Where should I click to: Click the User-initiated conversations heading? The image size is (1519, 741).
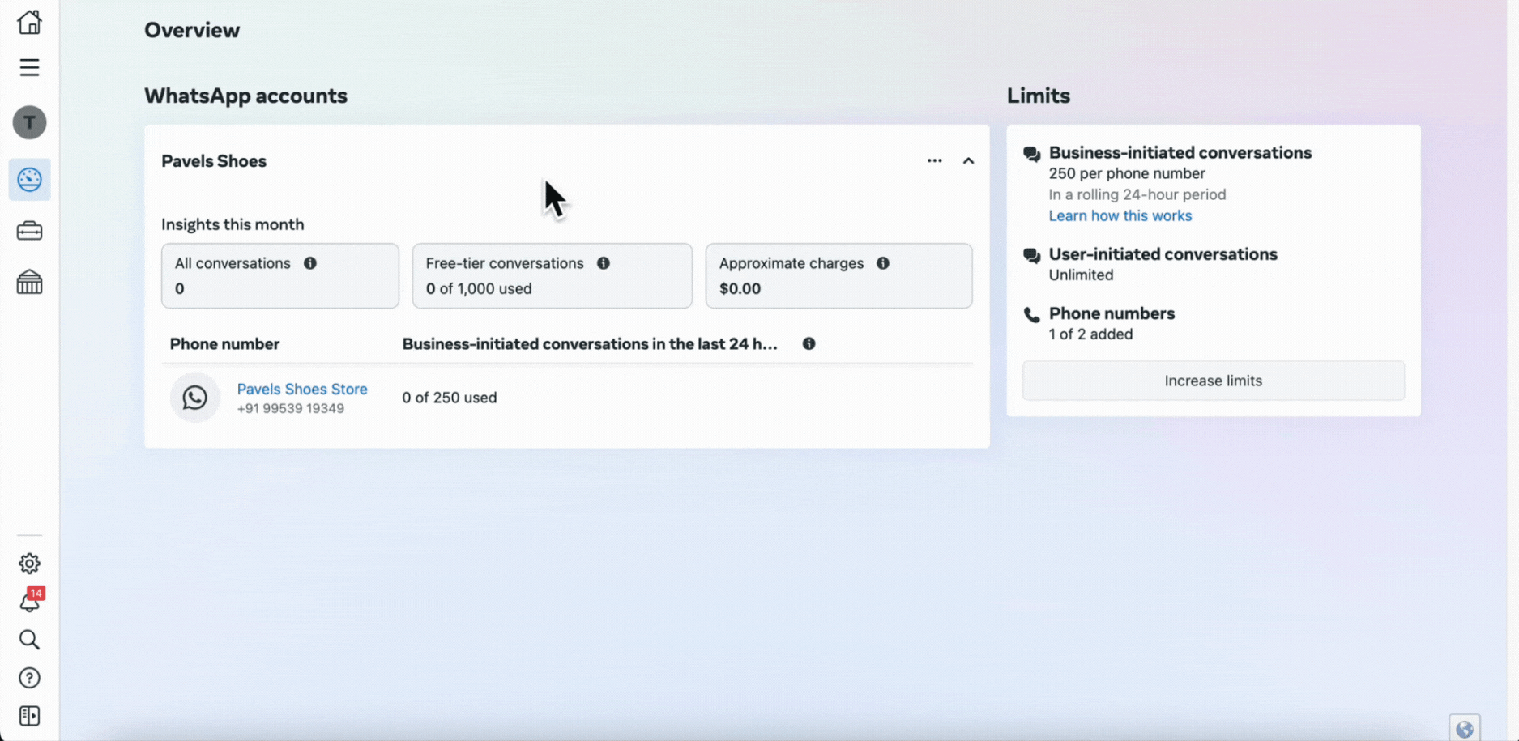tap(1163, 254)
